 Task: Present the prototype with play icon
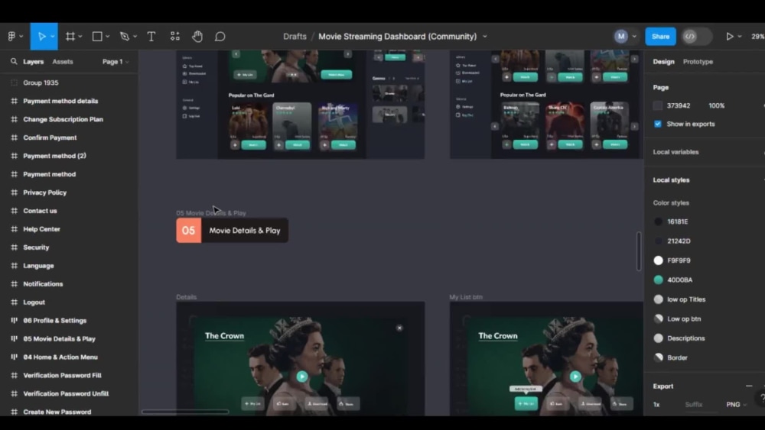[x=729, y=36]
